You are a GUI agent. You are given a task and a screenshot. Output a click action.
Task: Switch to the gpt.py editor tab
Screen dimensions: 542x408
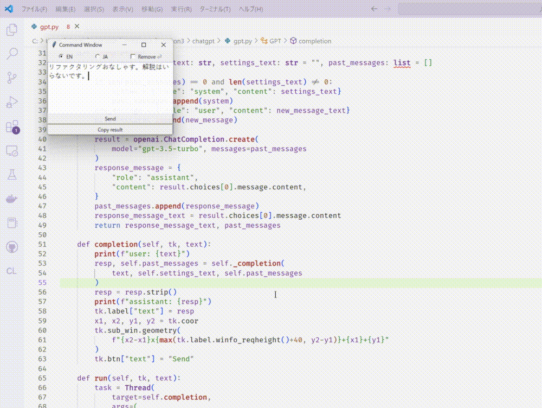pos(49,26)
